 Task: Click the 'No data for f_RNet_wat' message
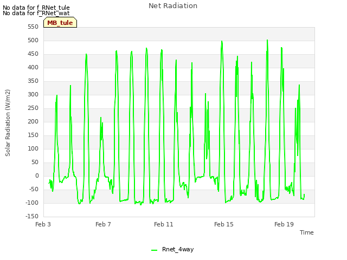click(x=36, y=13)
